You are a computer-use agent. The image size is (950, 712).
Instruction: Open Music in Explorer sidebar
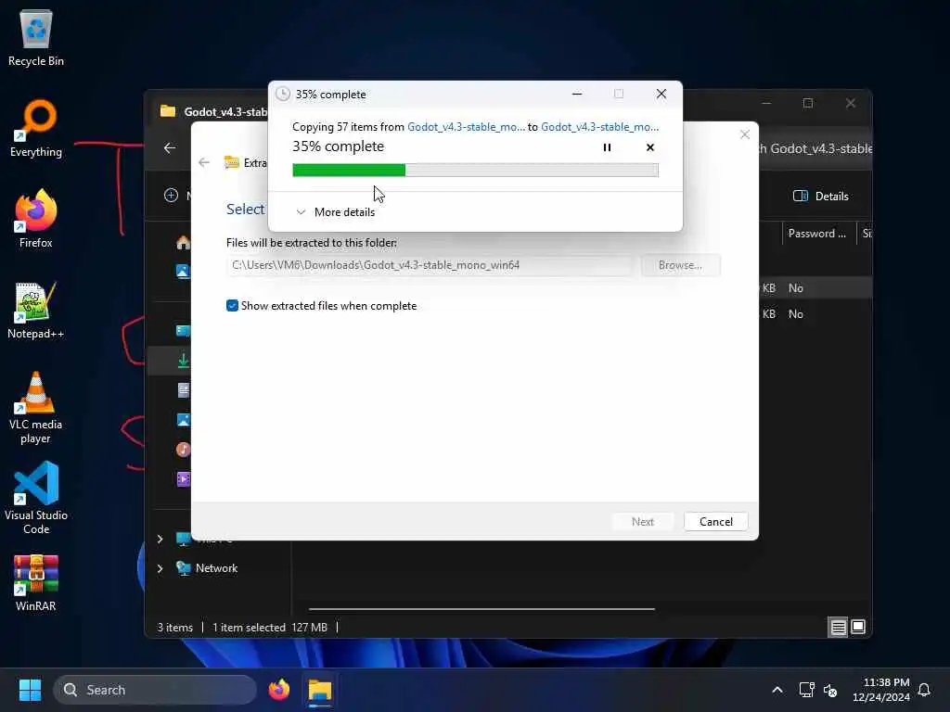click(x=183, y=450)
